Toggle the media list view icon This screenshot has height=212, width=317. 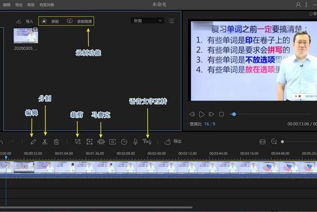(171, 21)
